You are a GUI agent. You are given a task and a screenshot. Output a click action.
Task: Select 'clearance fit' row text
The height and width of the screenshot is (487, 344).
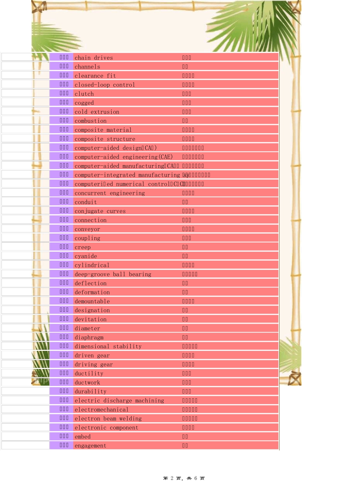tap(95, 76)
